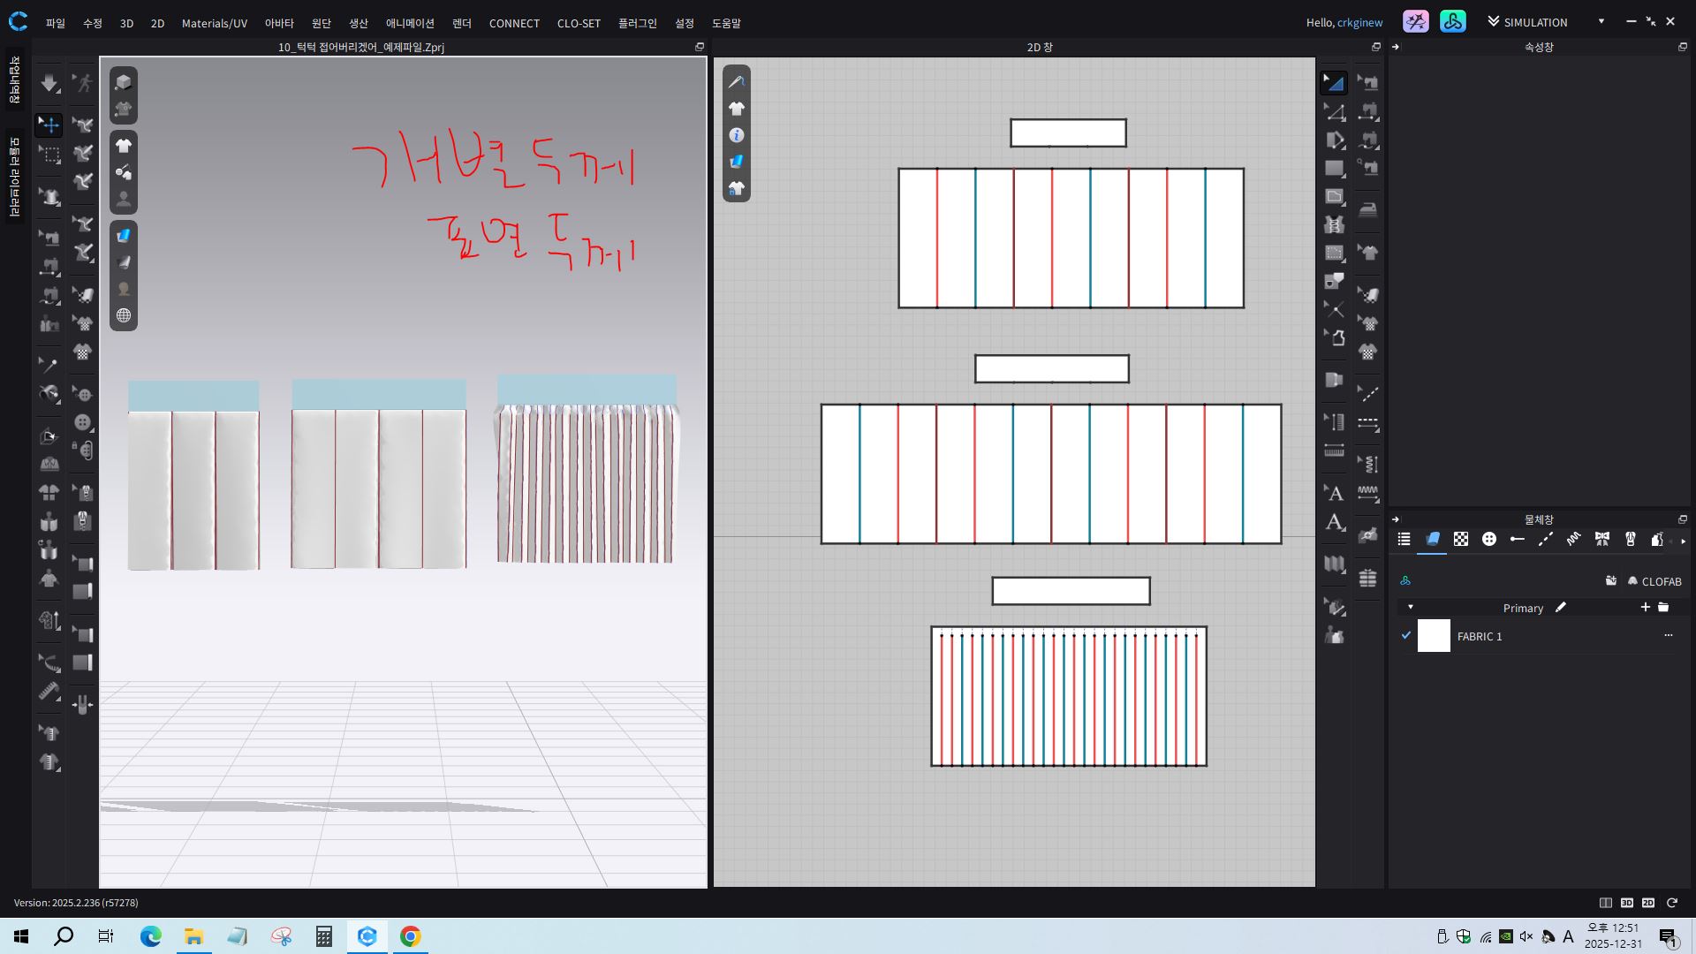Toggle the FABRIC 1 checkmark
Screen dimensions: 1696x954
pos(1406,635)
